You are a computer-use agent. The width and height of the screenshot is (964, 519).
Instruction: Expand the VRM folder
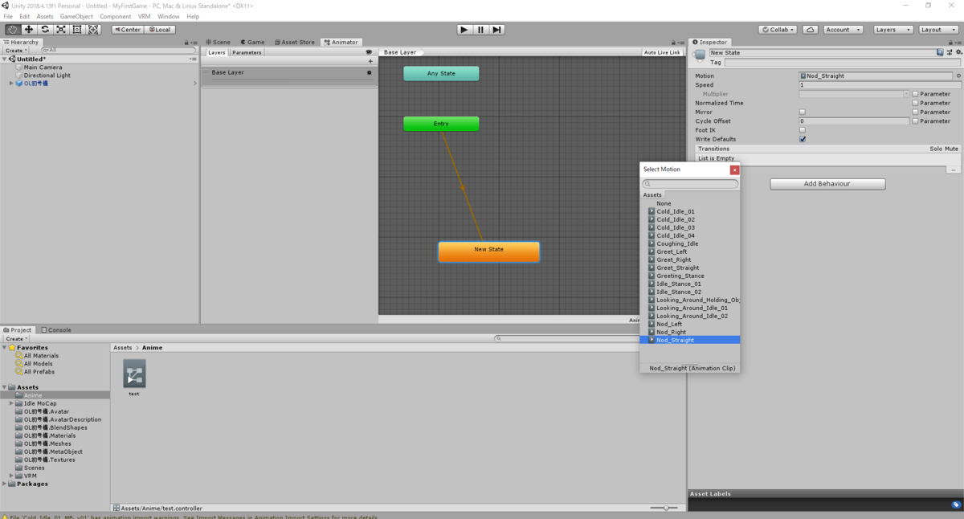(11, 476)
